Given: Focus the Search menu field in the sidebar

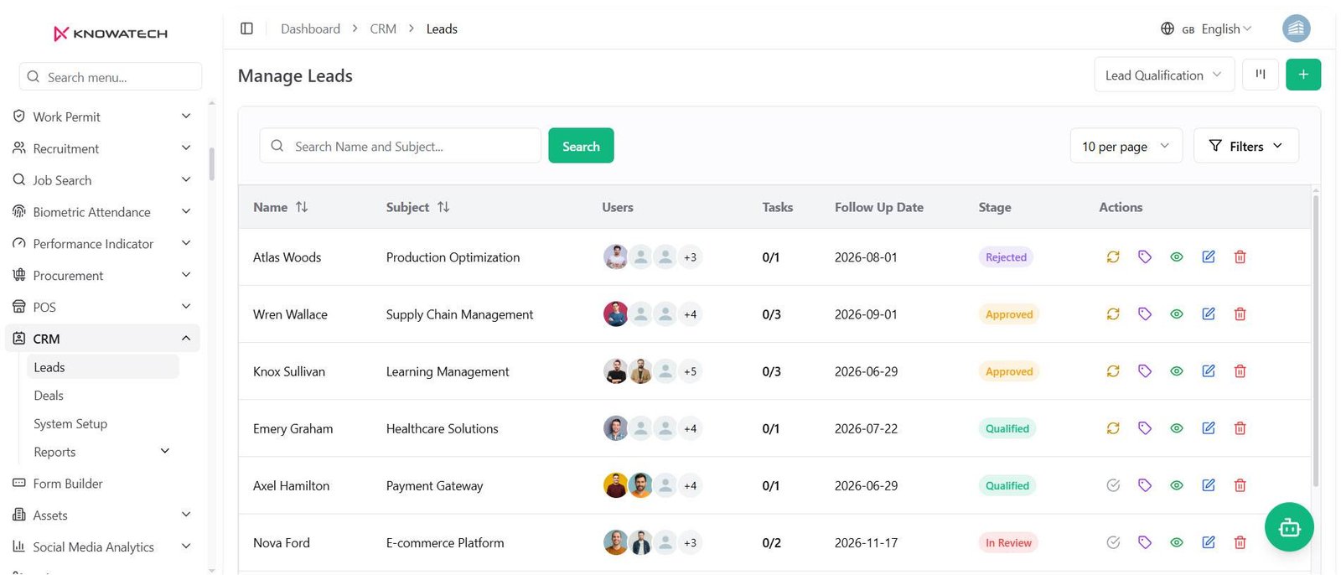Looking at the screenshot, I should click(x=111, y=76).
